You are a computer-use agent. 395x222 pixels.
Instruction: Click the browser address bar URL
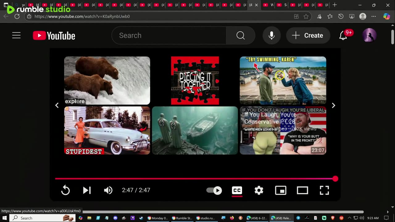point(82,16)
